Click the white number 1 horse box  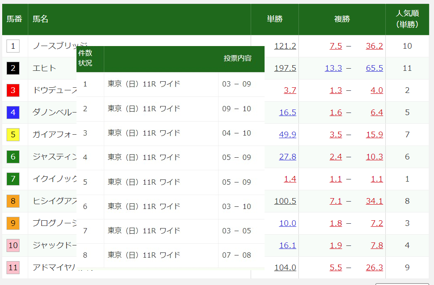click(13, 46)
